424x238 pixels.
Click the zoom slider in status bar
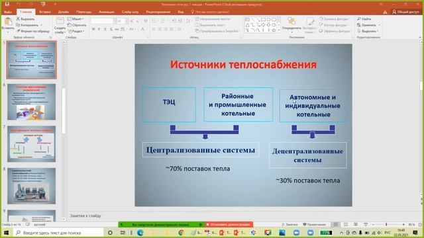(x=388, y=225)
